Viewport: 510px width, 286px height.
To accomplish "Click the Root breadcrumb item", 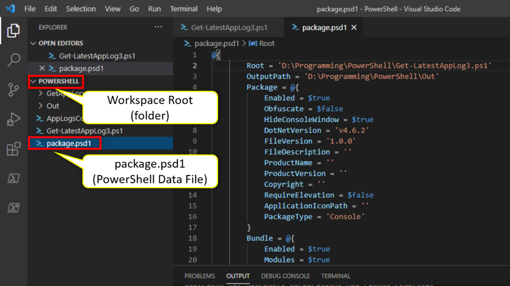I will coord(266,43).
